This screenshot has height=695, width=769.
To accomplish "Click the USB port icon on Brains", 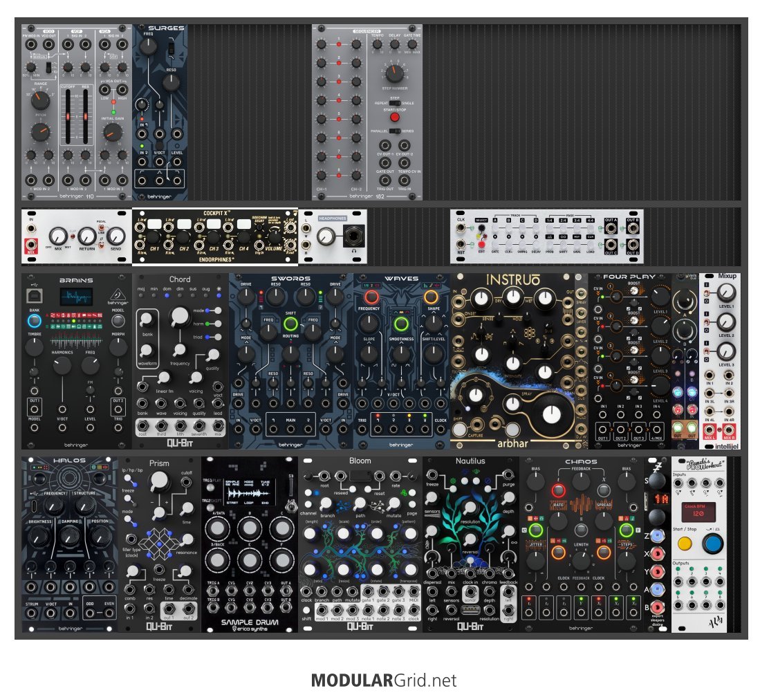I will click(35, 296).
